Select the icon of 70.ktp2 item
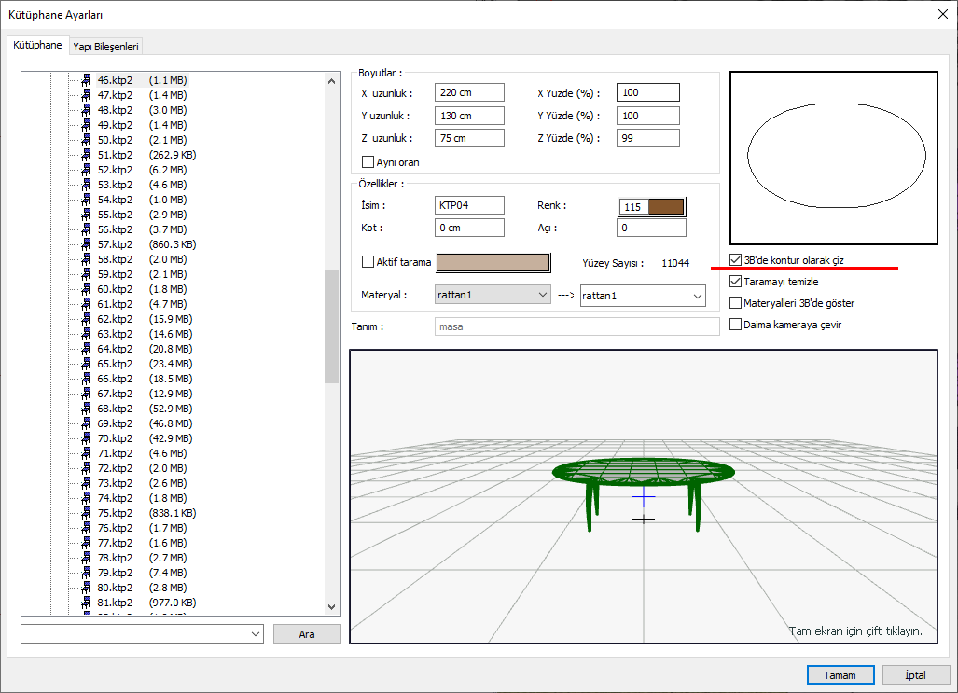958x693 pixels. click(x=85, y=438)
